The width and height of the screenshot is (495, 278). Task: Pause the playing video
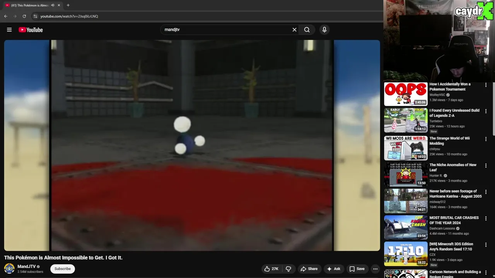(192, 146)
